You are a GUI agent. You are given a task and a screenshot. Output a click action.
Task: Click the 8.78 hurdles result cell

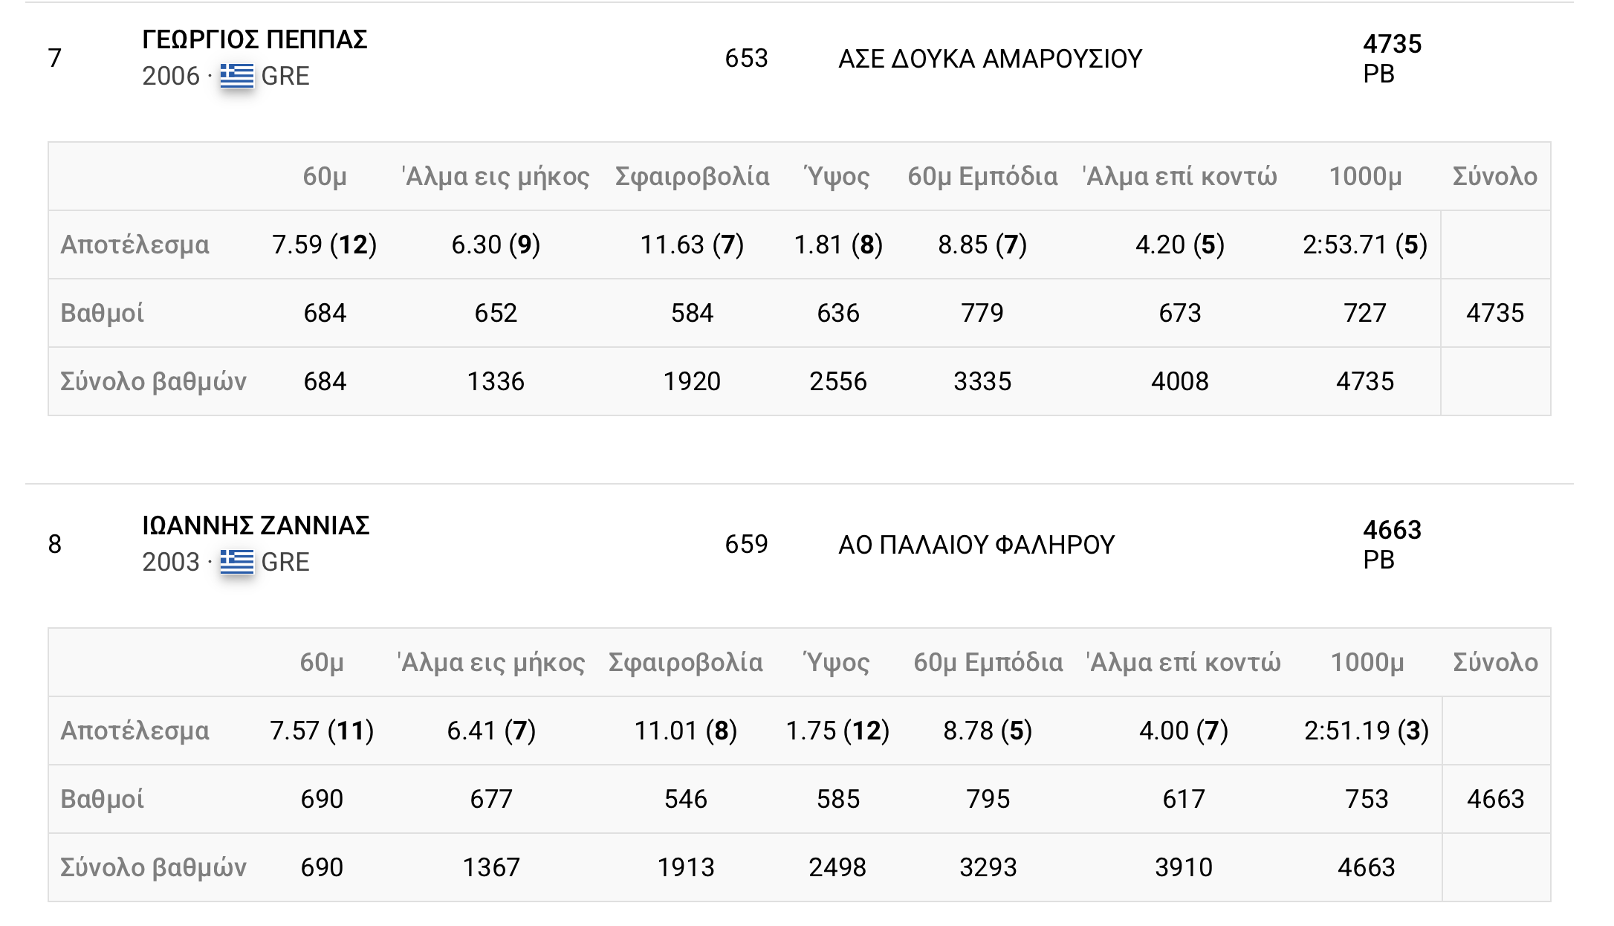pyautogui.click(x=988, y=731)
